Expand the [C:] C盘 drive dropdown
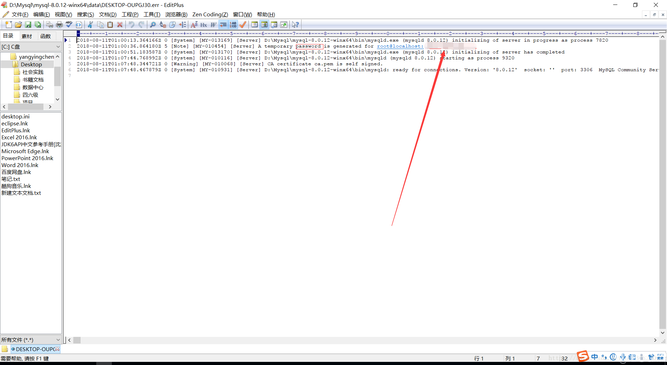This screenshot has width=667, height=365. pos(58,47)
